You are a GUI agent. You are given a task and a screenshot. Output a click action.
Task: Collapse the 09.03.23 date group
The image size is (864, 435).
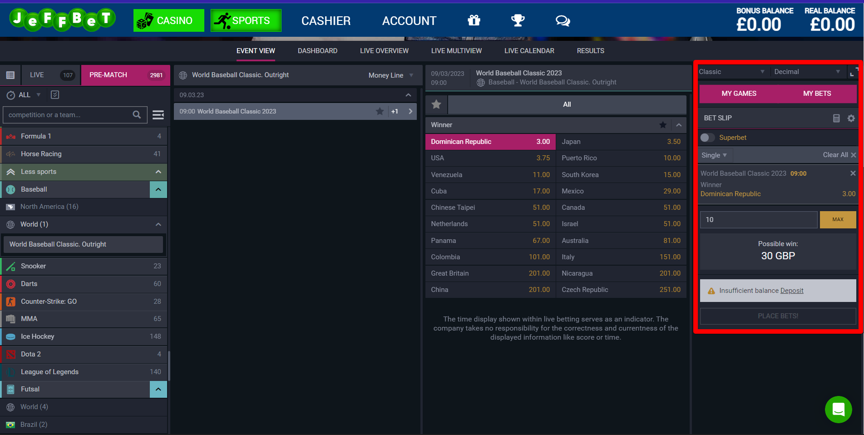pyautogui.click(x=408, y=95)
